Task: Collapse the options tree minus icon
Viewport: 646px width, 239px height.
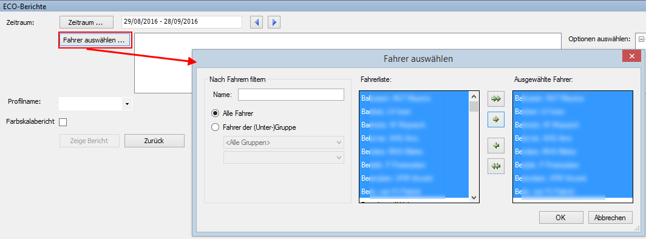Action: (641, 39)
